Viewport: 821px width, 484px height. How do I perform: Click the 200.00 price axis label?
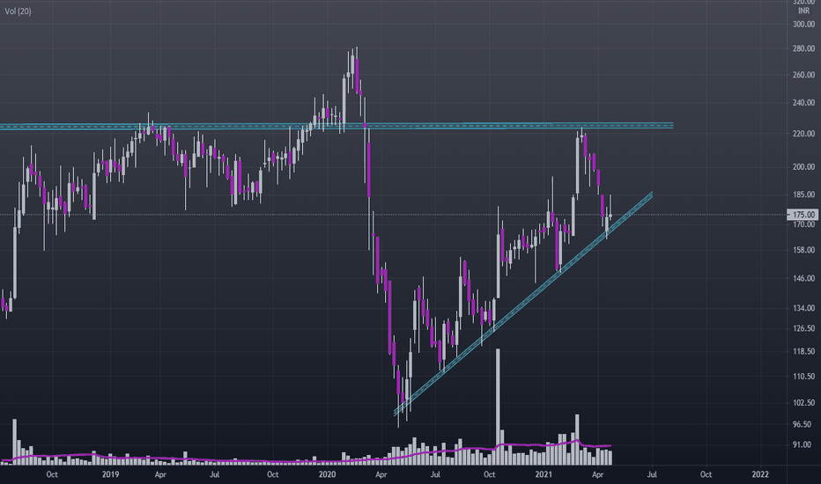click(803, 167)
